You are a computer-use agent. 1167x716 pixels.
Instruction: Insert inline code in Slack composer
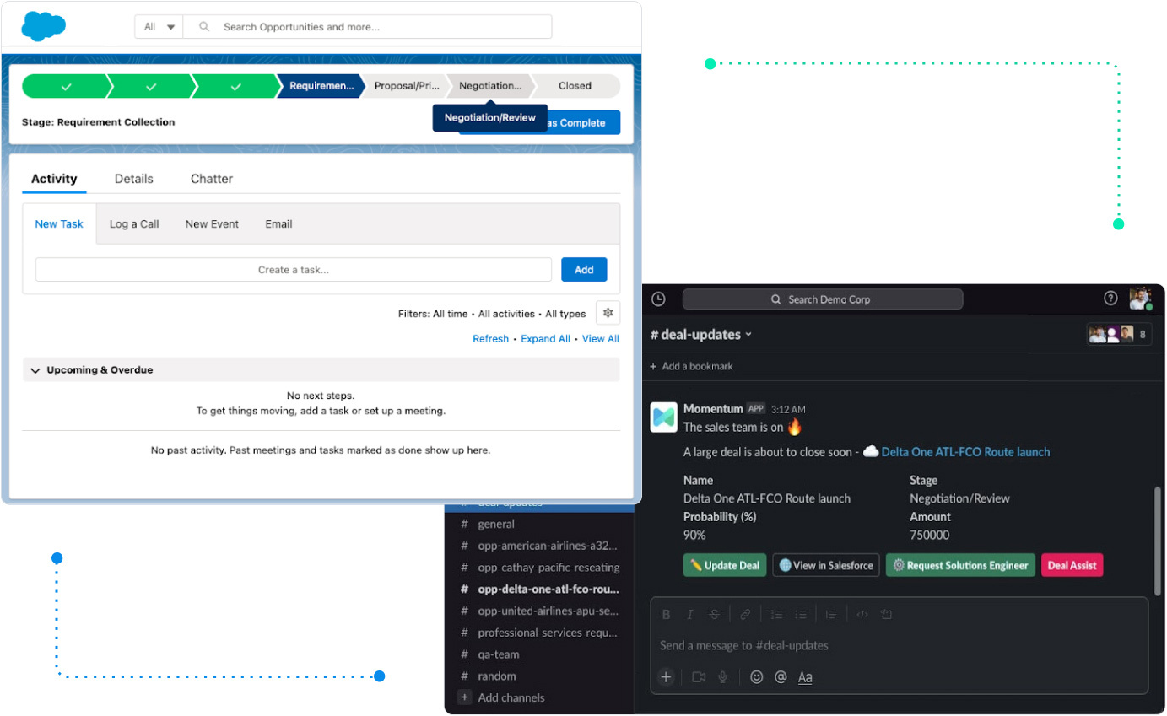coord(862,615)
